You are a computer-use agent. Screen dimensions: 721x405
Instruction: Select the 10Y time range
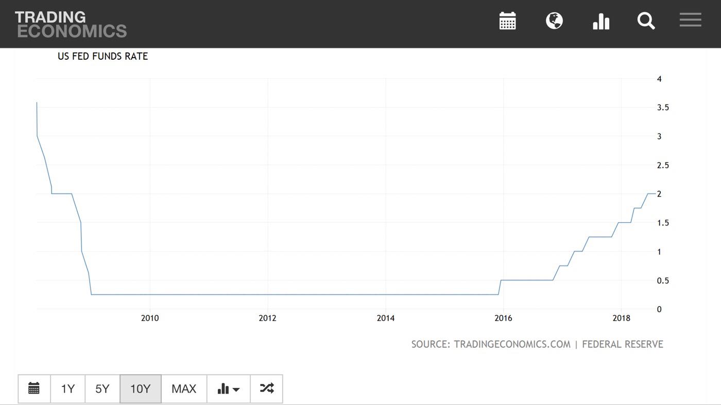point(140,389)
